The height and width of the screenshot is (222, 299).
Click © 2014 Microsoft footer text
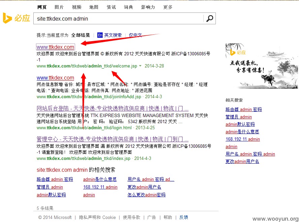[x=55, y=217]
